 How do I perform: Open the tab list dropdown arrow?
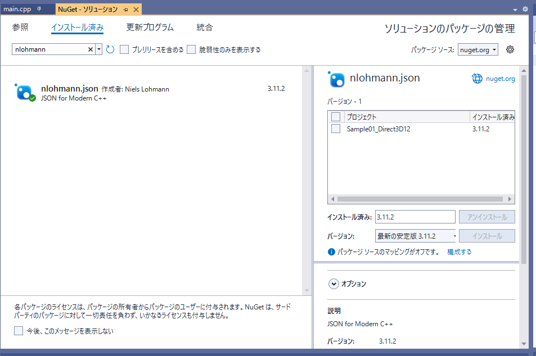point(515,10)
